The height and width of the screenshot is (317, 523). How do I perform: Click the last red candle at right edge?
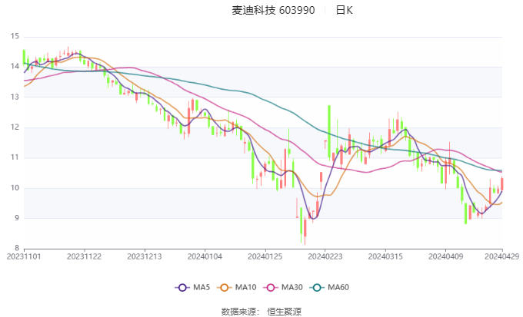(x=502, y=183)
